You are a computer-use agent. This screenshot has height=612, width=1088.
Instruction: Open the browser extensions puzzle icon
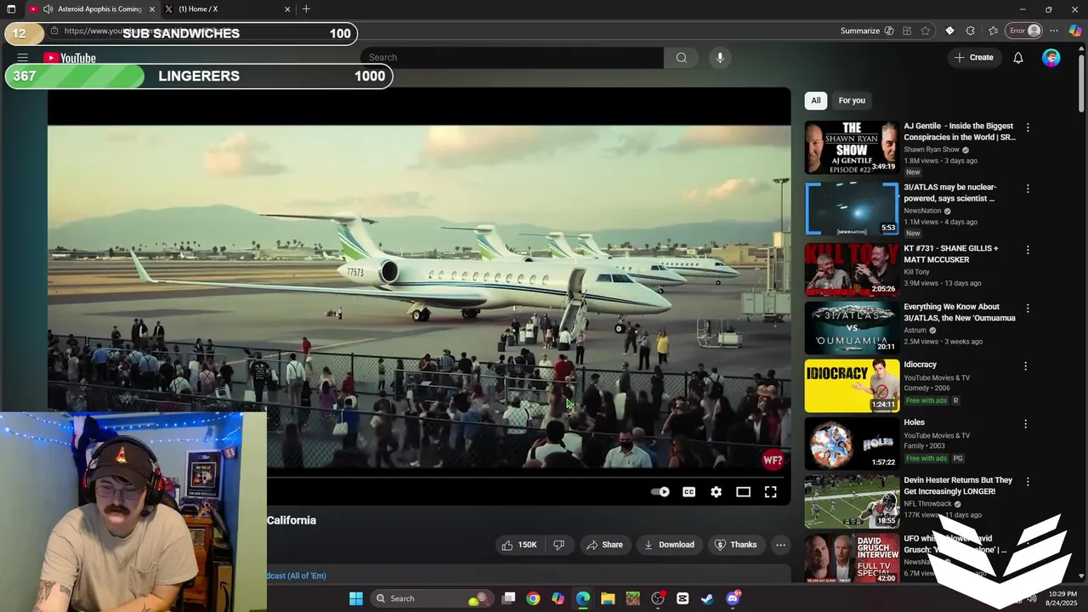coord(971,31)
